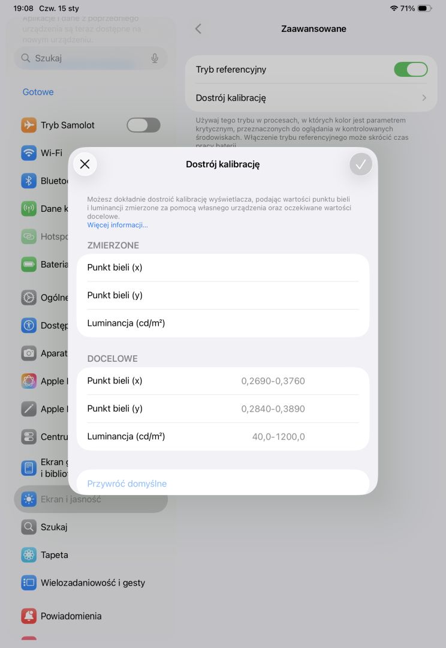Open the Bateria battery icon
This screenshot has height=648, width=446.
29,264
